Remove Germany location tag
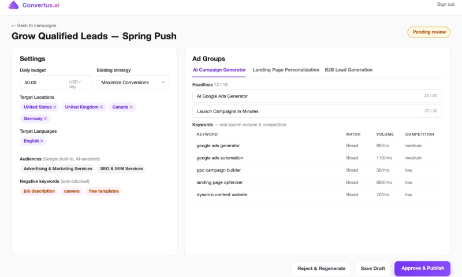 coord(46,119)
